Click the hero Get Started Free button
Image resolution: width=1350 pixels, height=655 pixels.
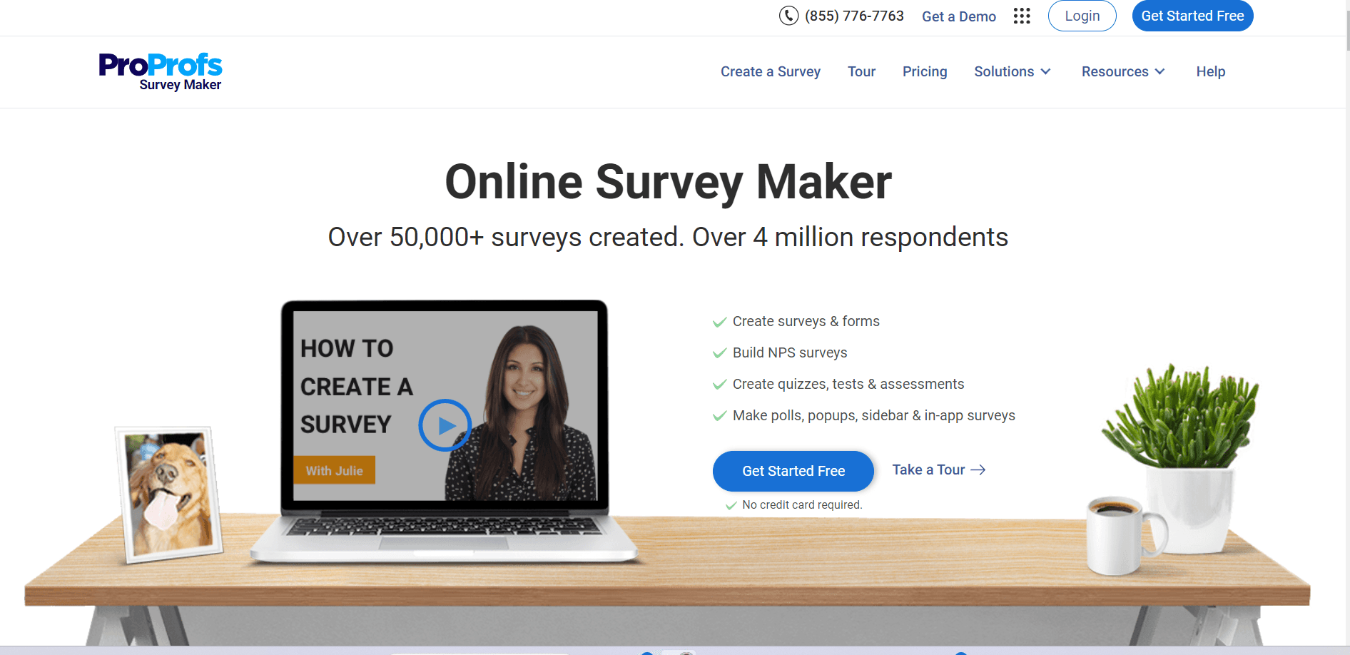tap(793, 471)
